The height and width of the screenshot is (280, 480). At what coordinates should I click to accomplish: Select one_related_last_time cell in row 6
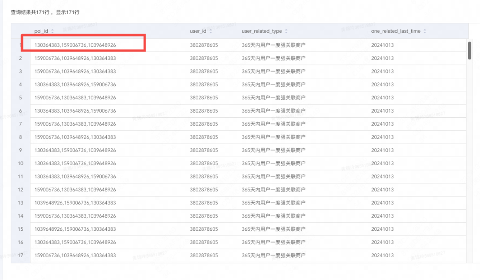pyautogui.click(x=382, y=111)
